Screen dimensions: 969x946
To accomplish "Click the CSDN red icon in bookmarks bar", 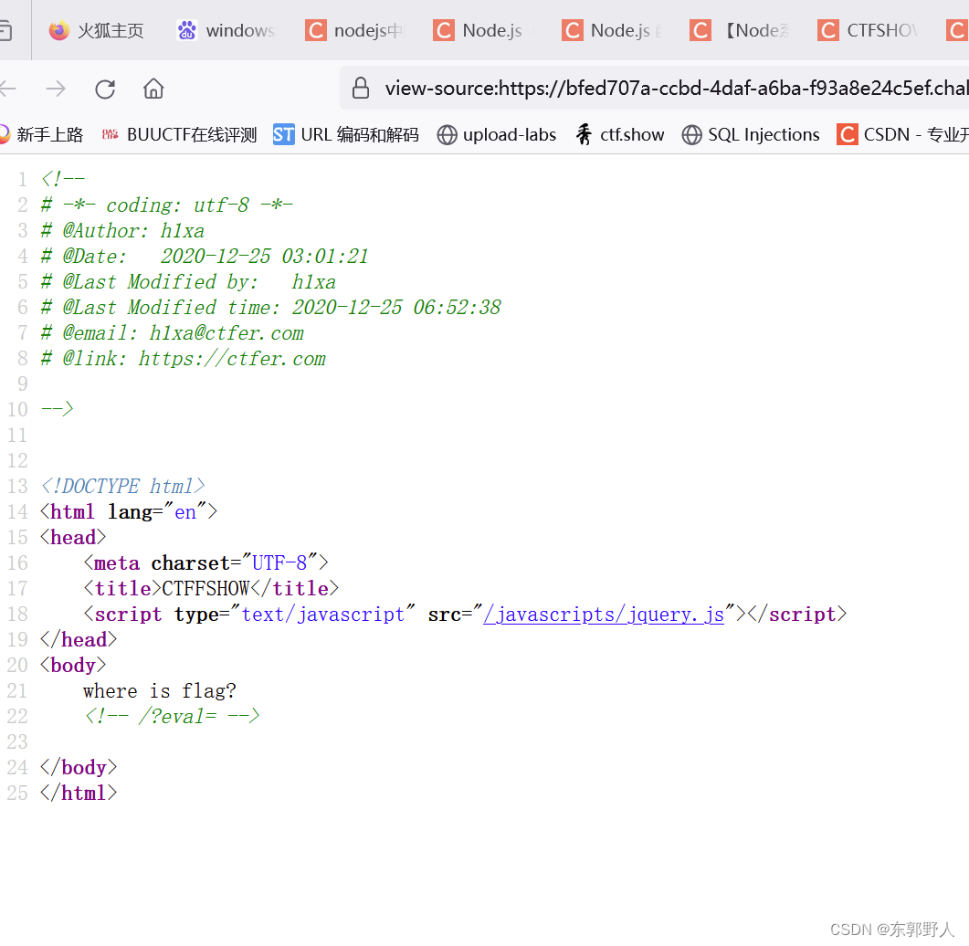I will [x=847, y=134].
